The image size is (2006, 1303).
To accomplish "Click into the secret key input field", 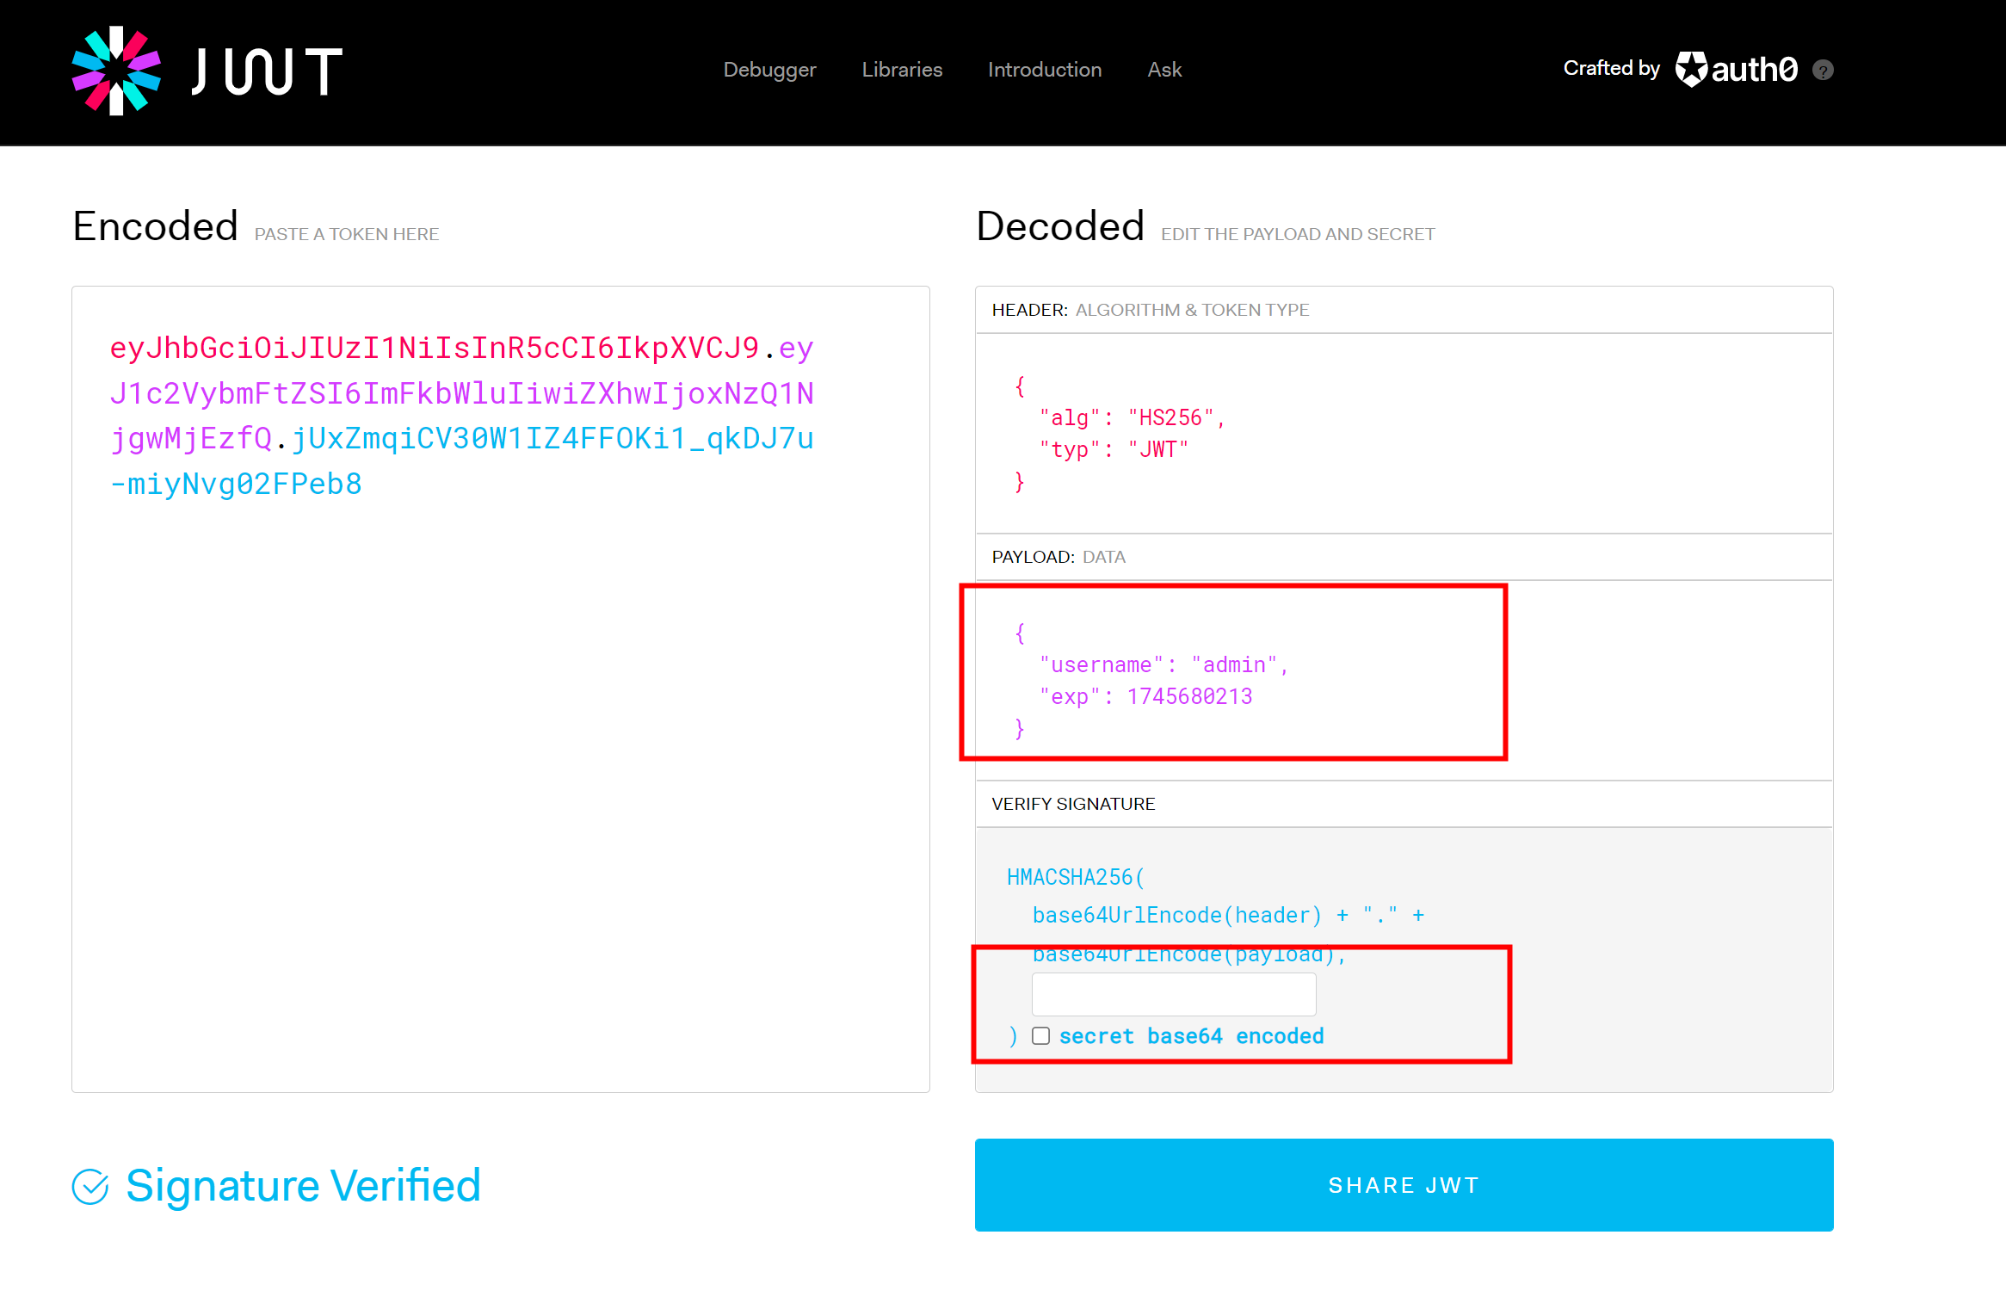I will tap(1174, 995).
